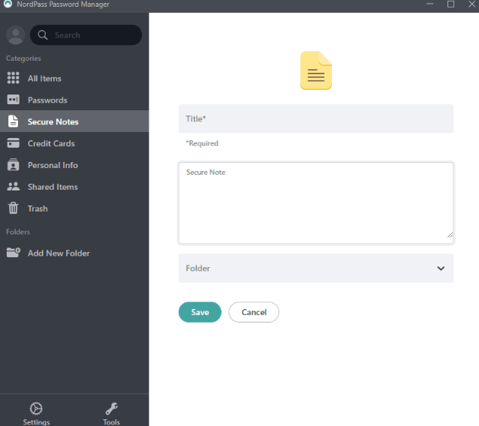The height and width of the screenshot is (426, 479).
Task: Cancel the new secure note
Action: pos(254,312)
